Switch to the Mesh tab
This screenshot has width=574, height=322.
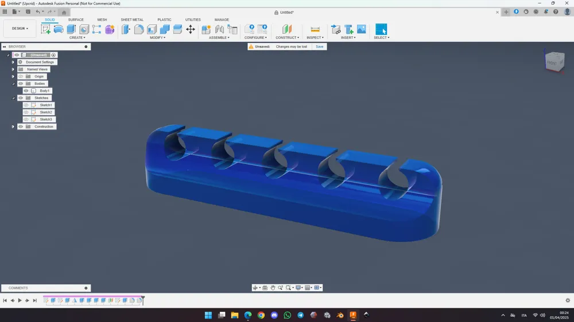(102, 19)
